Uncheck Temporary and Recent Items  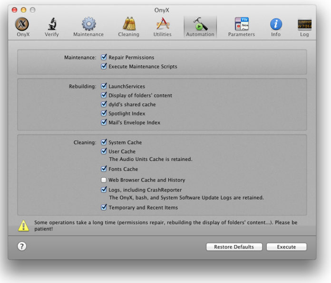(x=104, y=208)
